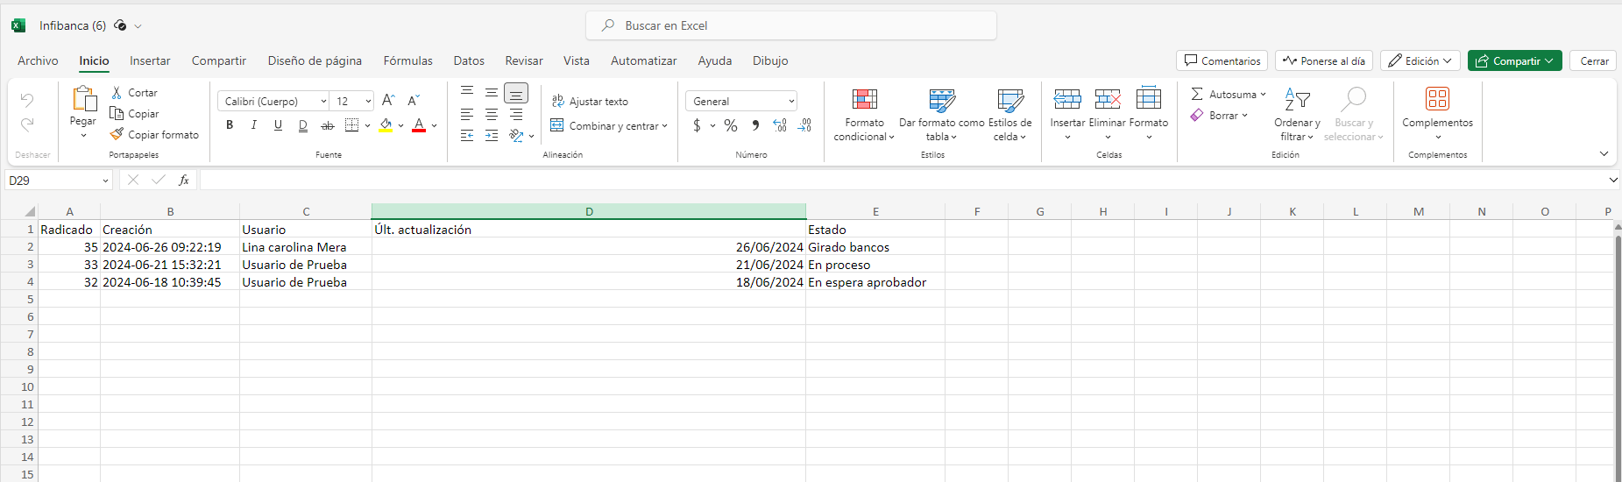This screenshot has height=482, width=1622.
Task: Open the borders dropdown arrow
Action: tap(367, 125)
